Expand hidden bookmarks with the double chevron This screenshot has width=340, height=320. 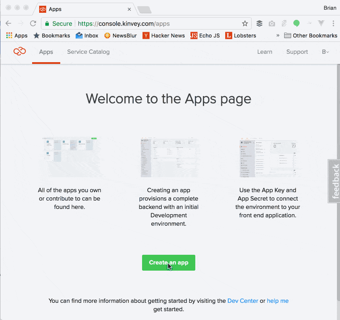point(278,35)
